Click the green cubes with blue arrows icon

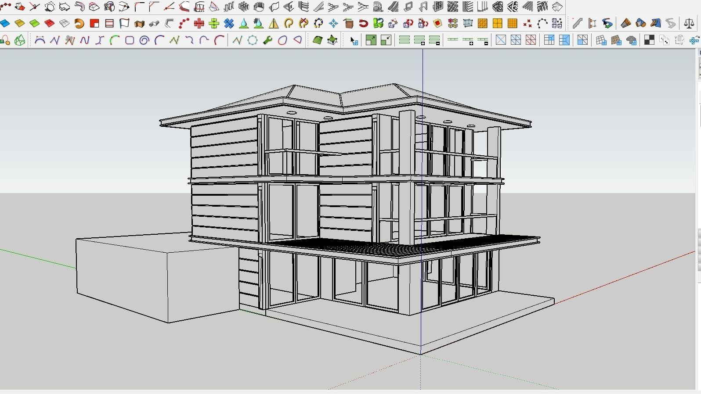(378, 23)
